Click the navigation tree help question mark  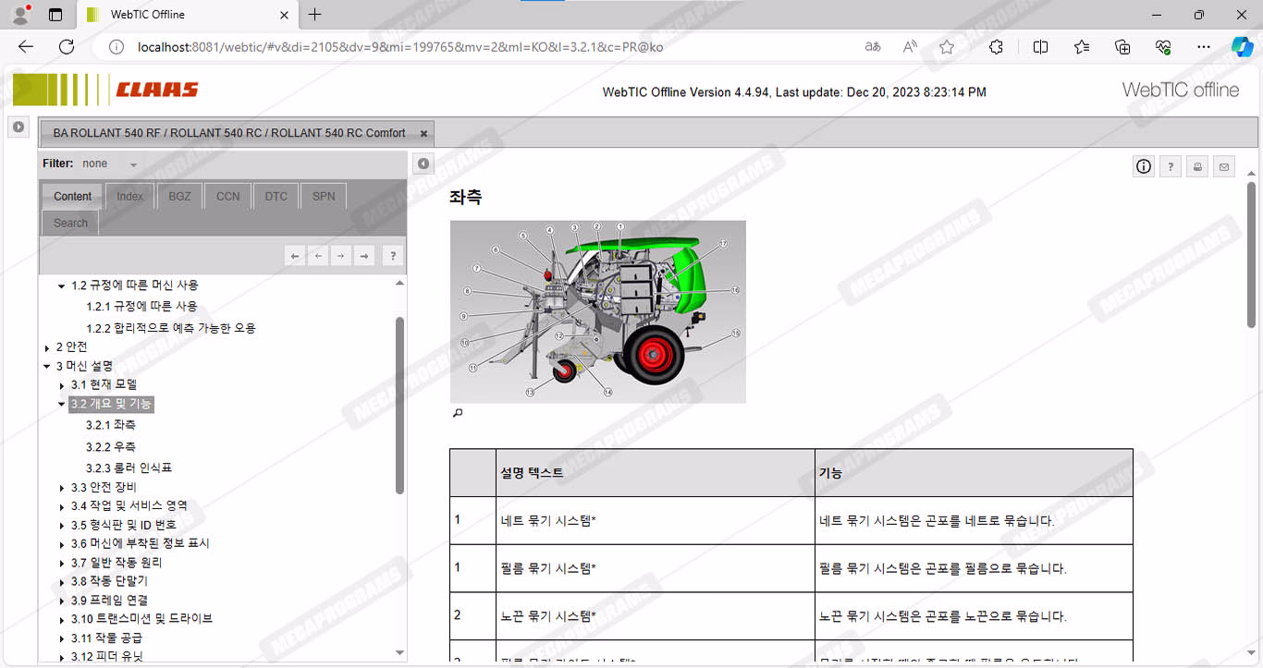point(393,256)
